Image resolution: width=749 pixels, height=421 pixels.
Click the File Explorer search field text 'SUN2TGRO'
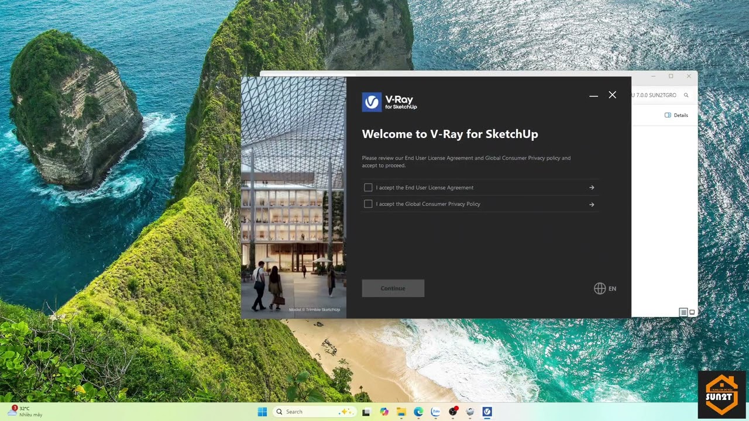pos(661,95)
